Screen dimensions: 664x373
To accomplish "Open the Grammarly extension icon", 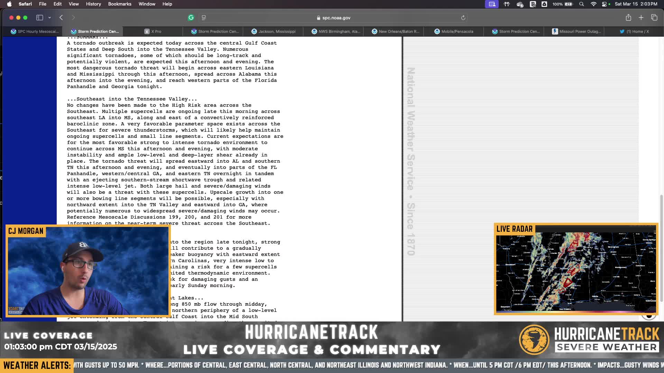I will 191,18.
